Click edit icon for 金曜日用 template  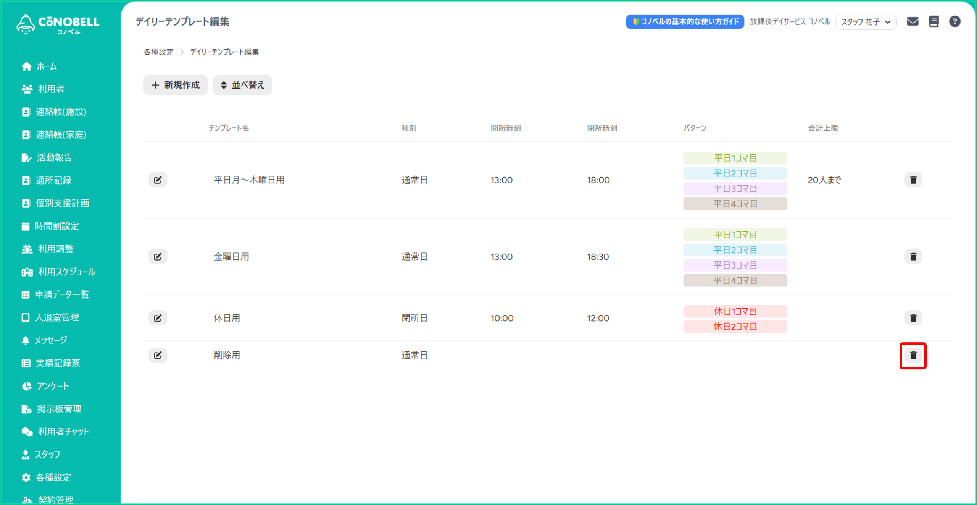point(158,257)
